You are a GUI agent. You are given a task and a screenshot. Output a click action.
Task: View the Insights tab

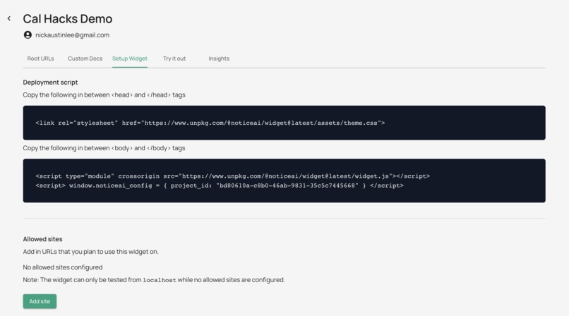(219, 59)
